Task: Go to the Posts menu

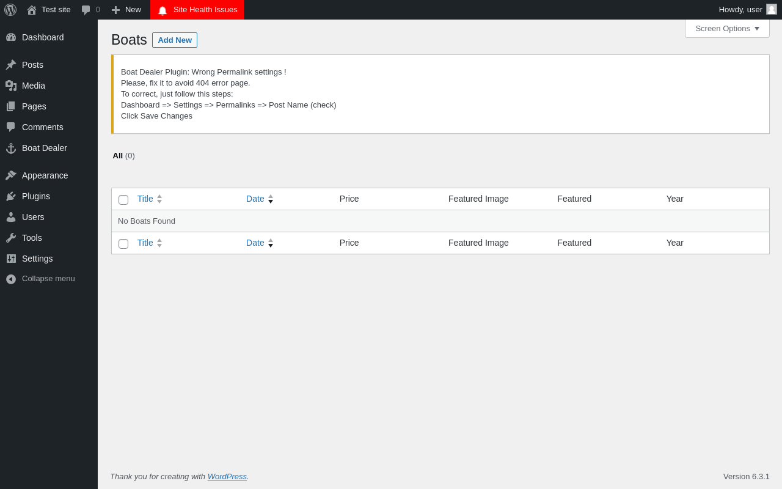Action: coord(49,65)
